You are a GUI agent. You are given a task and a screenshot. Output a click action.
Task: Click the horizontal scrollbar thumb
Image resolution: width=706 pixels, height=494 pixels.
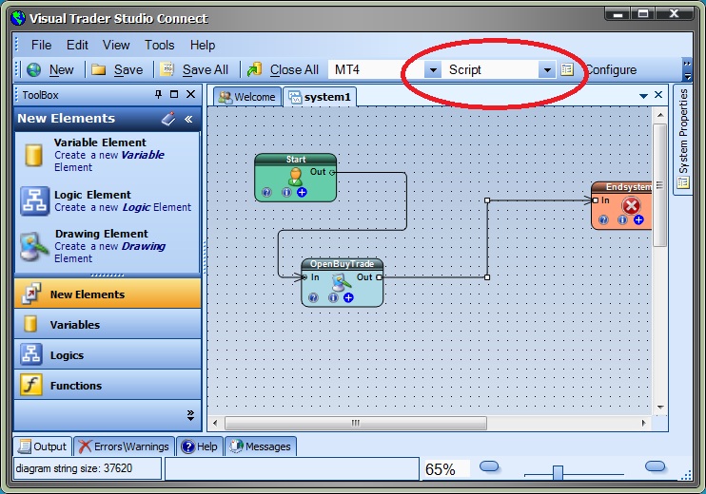356,423
